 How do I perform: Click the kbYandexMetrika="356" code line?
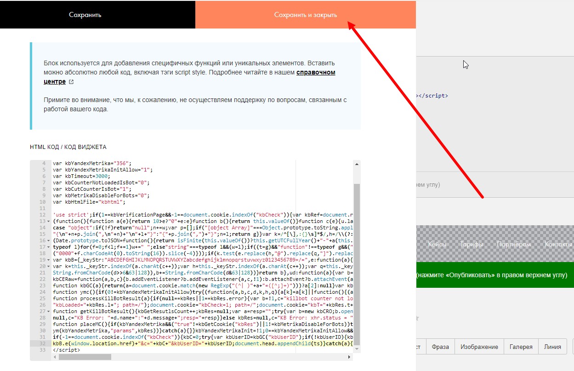point(92,163)
